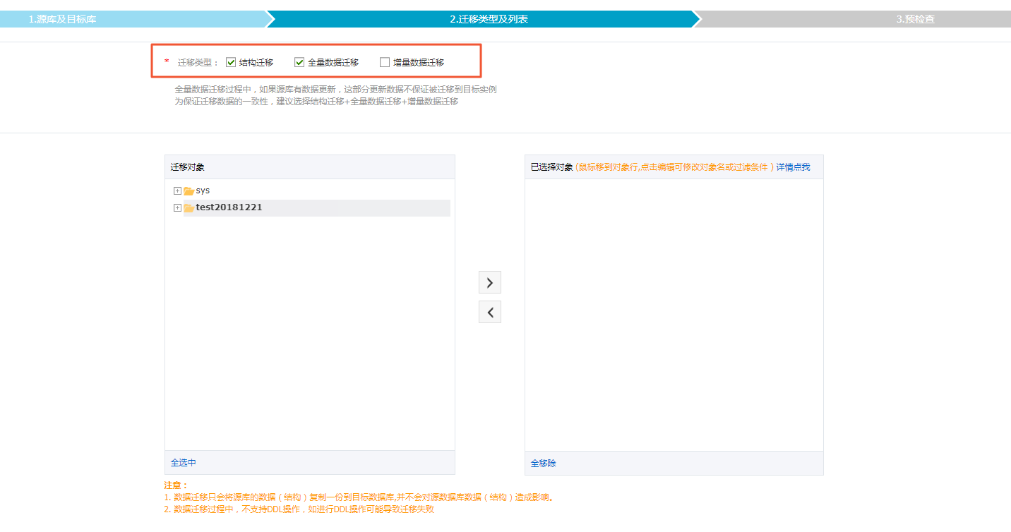Open step 3.预检查
This screenshot has height=532, width=1011.
tap(916, 19)
